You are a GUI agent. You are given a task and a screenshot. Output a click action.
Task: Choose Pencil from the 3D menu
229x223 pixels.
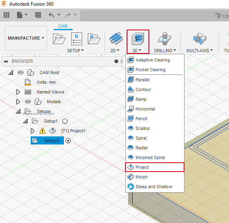[155, 119]
